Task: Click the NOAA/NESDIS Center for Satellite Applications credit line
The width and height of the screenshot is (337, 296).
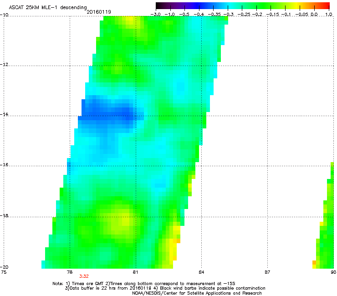Action: tap(197, 293)
